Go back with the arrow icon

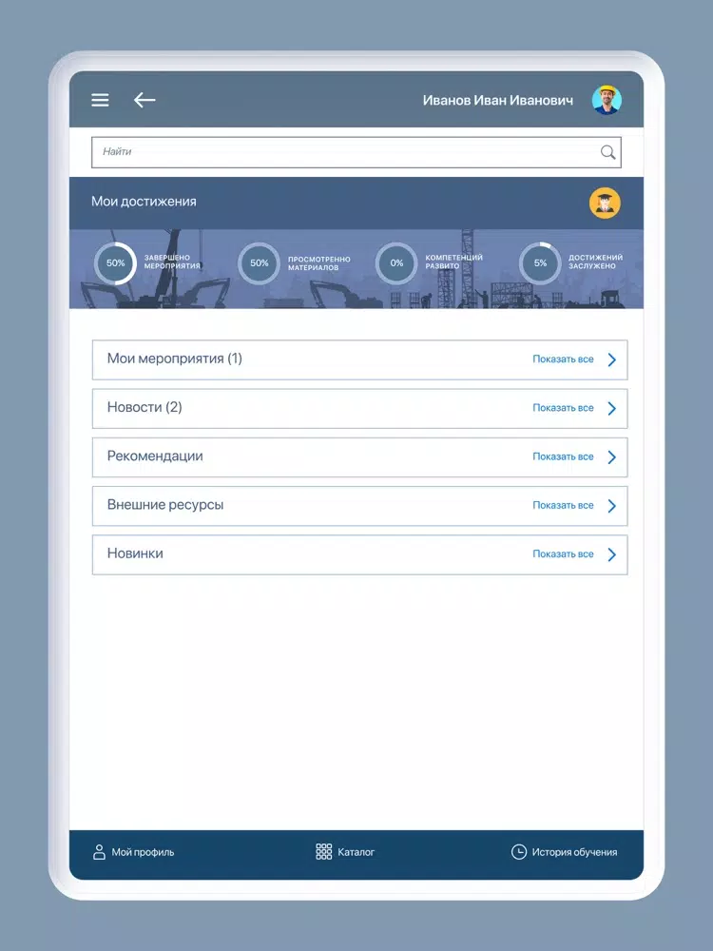(x=145, y=100)
